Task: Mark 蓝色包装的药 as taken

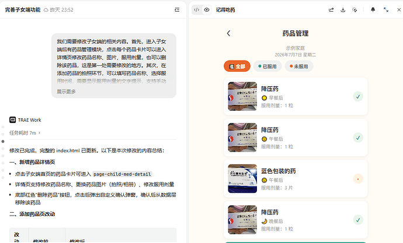Action: pyautogui.click(x=358, y=179)
